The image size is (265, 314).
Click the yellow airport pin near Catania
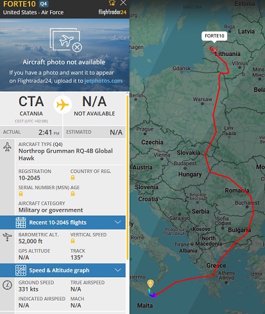pos(150,283)
